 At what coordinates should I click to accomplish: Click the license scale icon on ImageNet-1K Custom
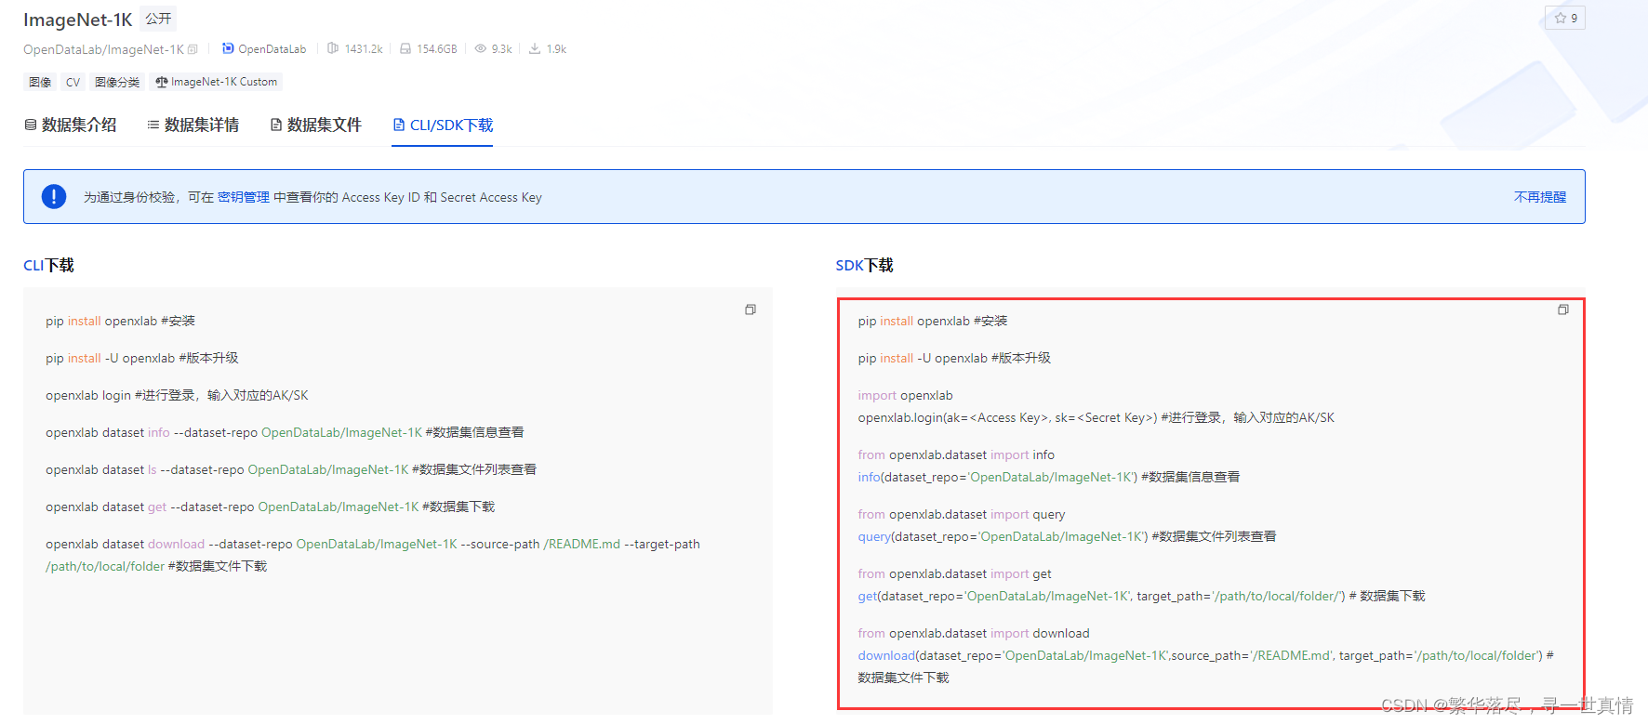(162, 82)
